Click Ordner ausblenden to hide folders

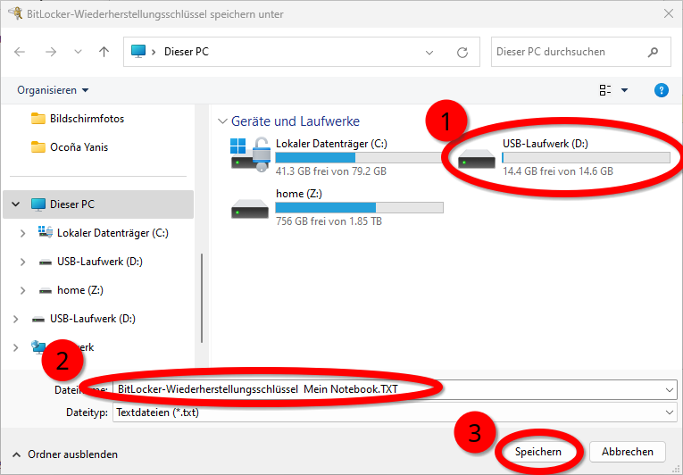(65, 454)
